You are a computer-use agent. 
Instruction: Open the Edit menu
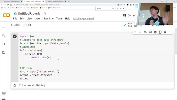tap(22, 19)
